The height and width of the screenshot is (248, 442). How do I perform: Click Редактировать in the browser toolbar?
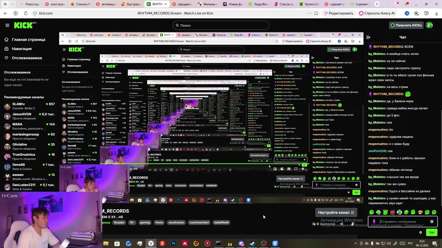pos(338,13)
